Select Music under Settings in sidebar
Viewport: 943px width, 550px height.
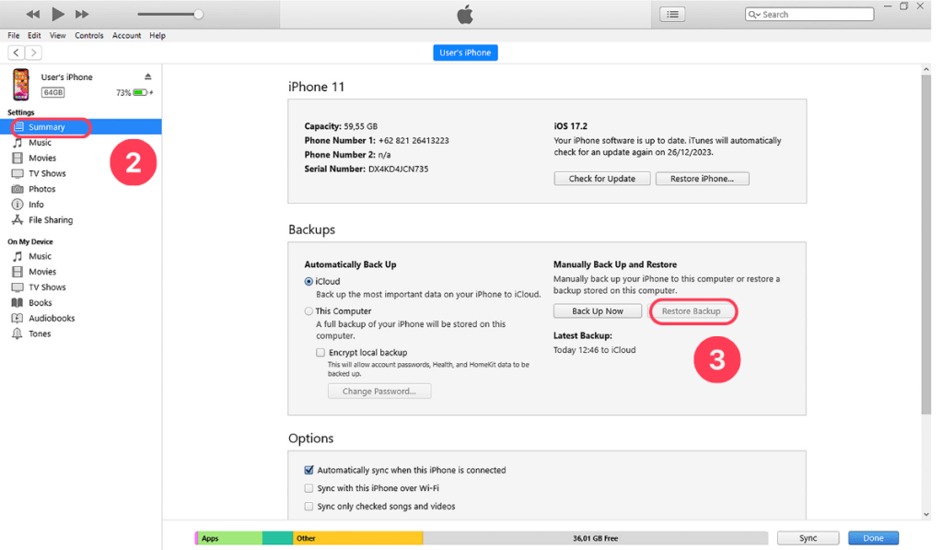click(x=42, y=142)
